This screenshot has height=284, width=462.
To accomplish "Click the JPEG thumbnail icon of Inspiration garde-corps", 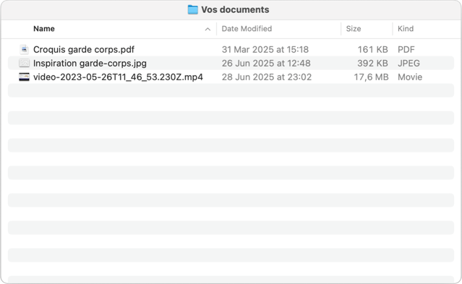I will pyautogui.click(x=24, y=63).
